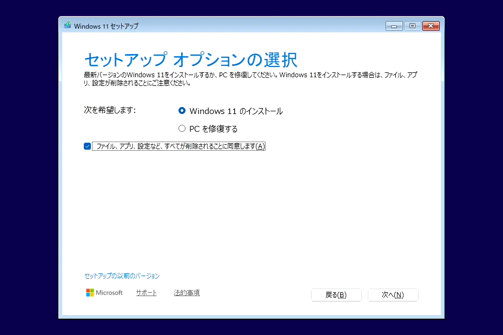The width and height of the screenshot is (503, 335).
Task: Click the "PC を修復する" label text
Action: pyautogui.click(x=216, y=128)
